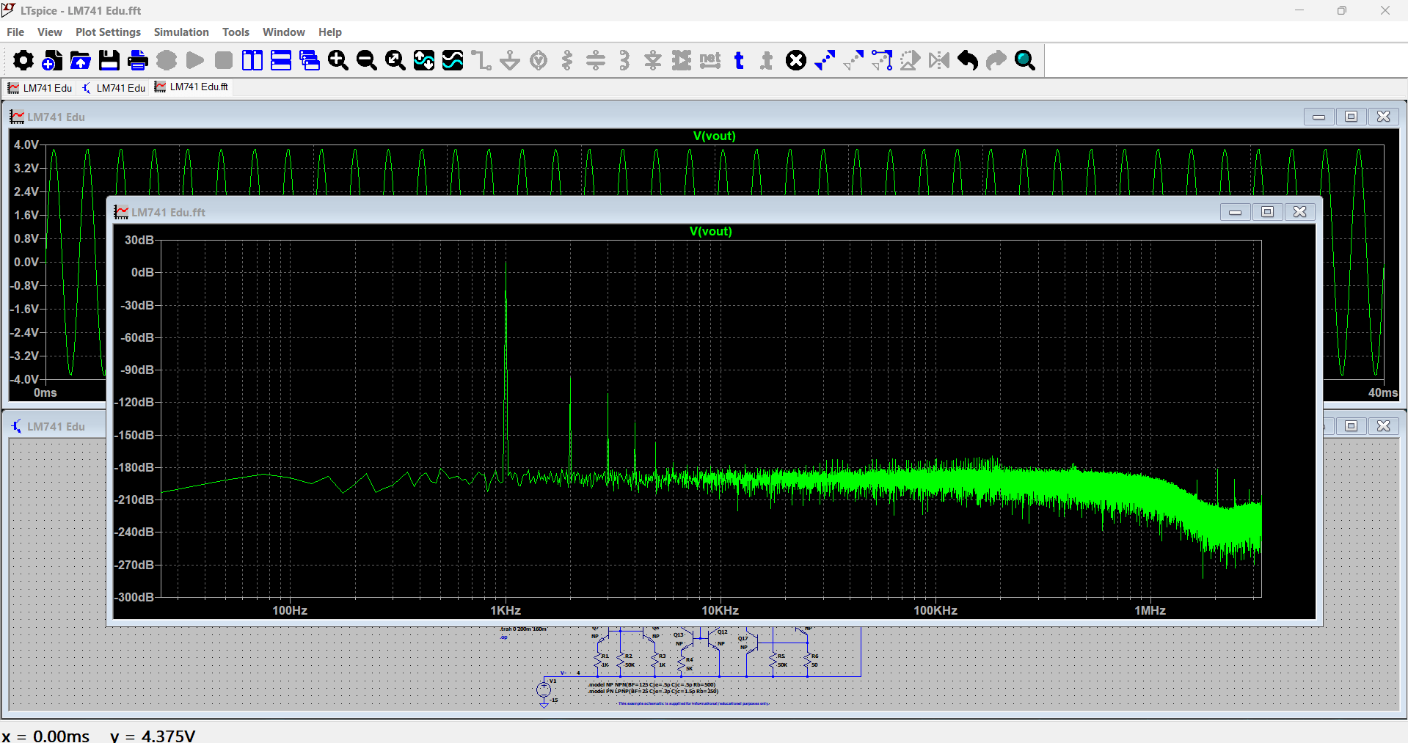
Task: Create a new schematic from toolbar
Action: (51, 60)
